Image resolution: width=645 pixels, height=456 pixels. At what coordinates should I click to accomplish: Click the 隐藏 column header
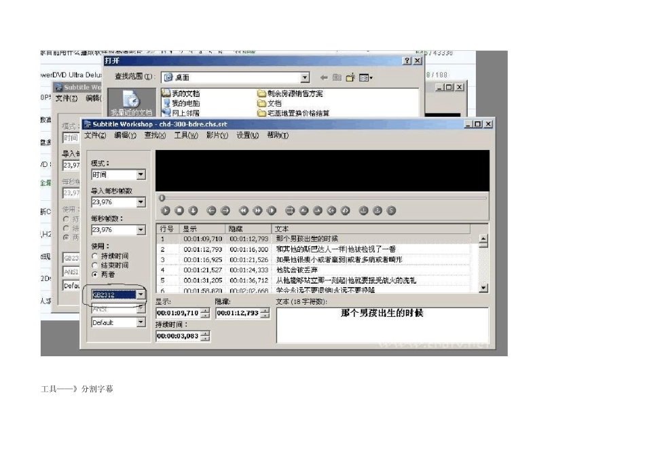tap(248, 229)
